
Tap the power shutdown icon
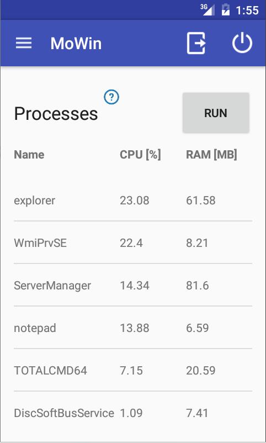click(x=242, y=43)
